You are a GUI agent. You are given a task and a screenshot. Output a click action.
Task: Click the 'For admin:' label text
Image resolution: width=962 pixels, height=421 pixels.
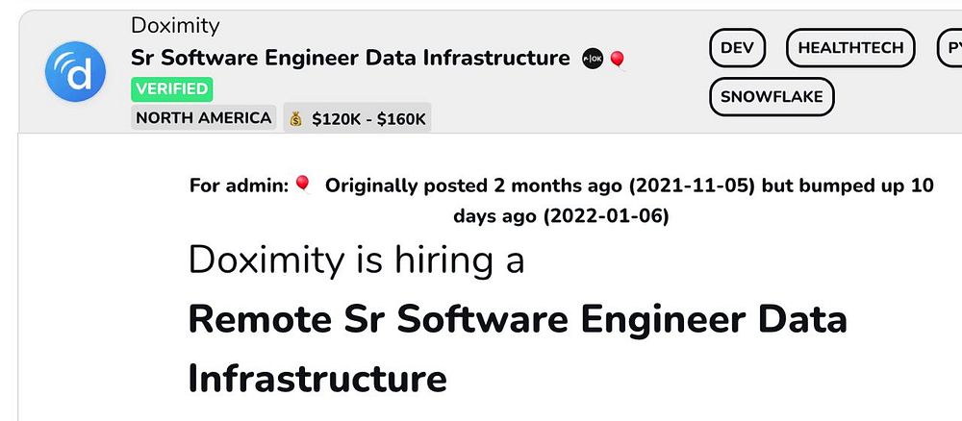(x=239, y=186)
